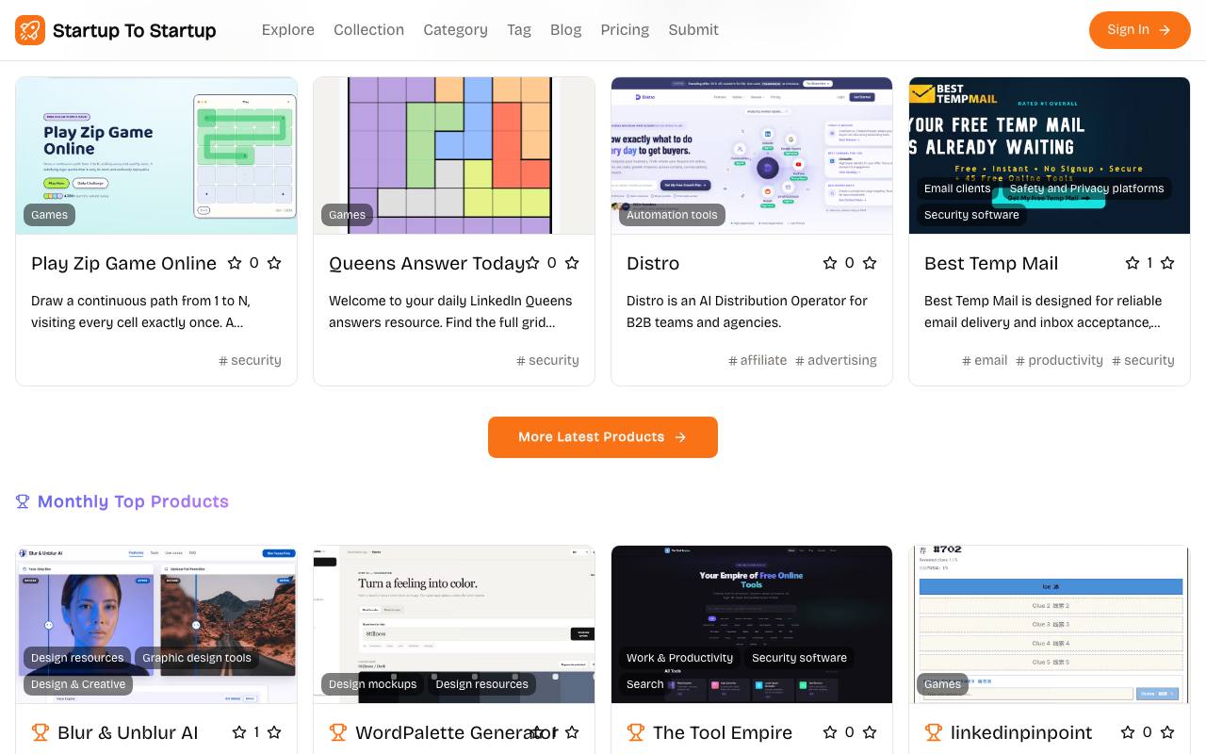The width and height of the screenshot is (1206, 754).
Task: Click the star after The Tool Empire's count
Action: (870, 732)
